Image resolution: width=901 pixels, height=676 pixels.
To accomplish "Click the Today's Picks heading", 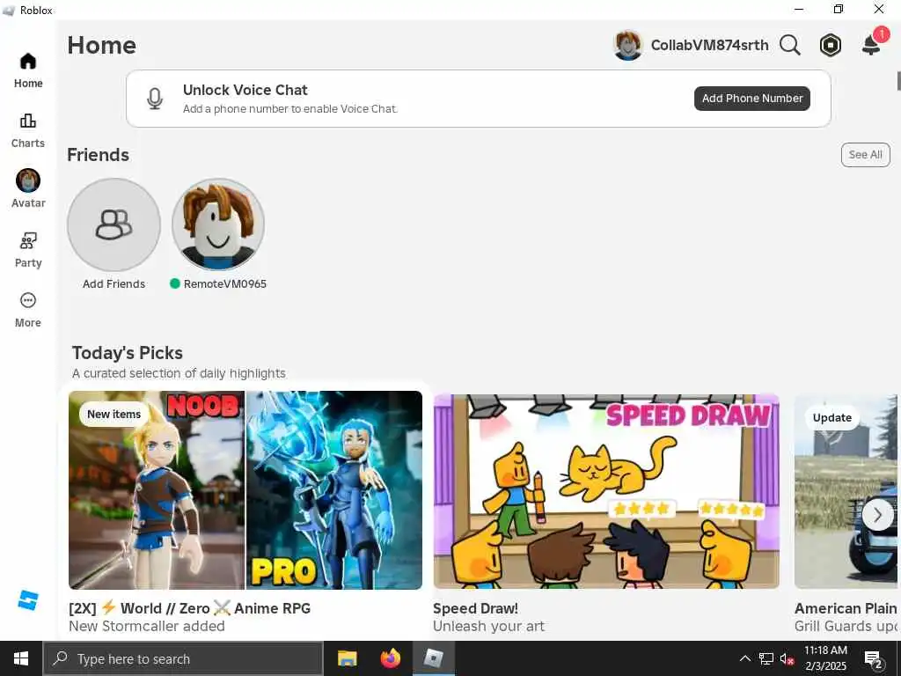I will pyautogui.click(x=127, y=352).
